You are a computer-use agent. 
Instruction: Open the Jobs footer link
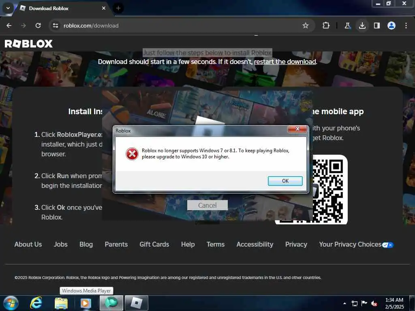(61, 244)
